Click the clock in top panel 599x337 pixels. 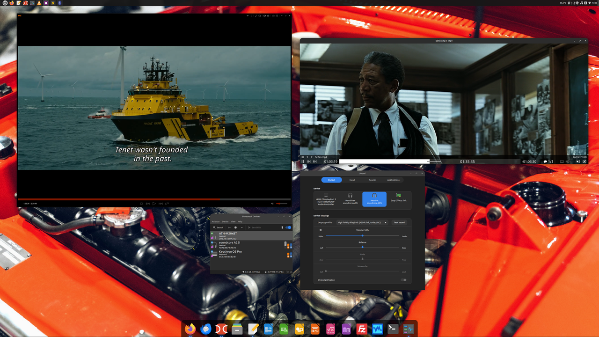point(594,3)
